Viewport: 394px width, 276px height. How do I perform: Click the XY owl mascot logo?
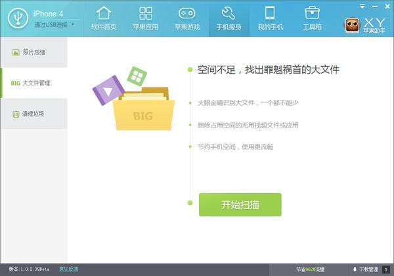click(352, 25)
